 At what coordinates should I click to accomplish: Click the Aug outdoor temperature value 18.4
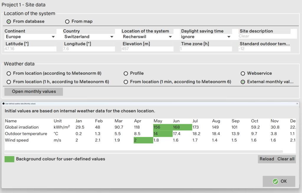[x=216, y=134]
